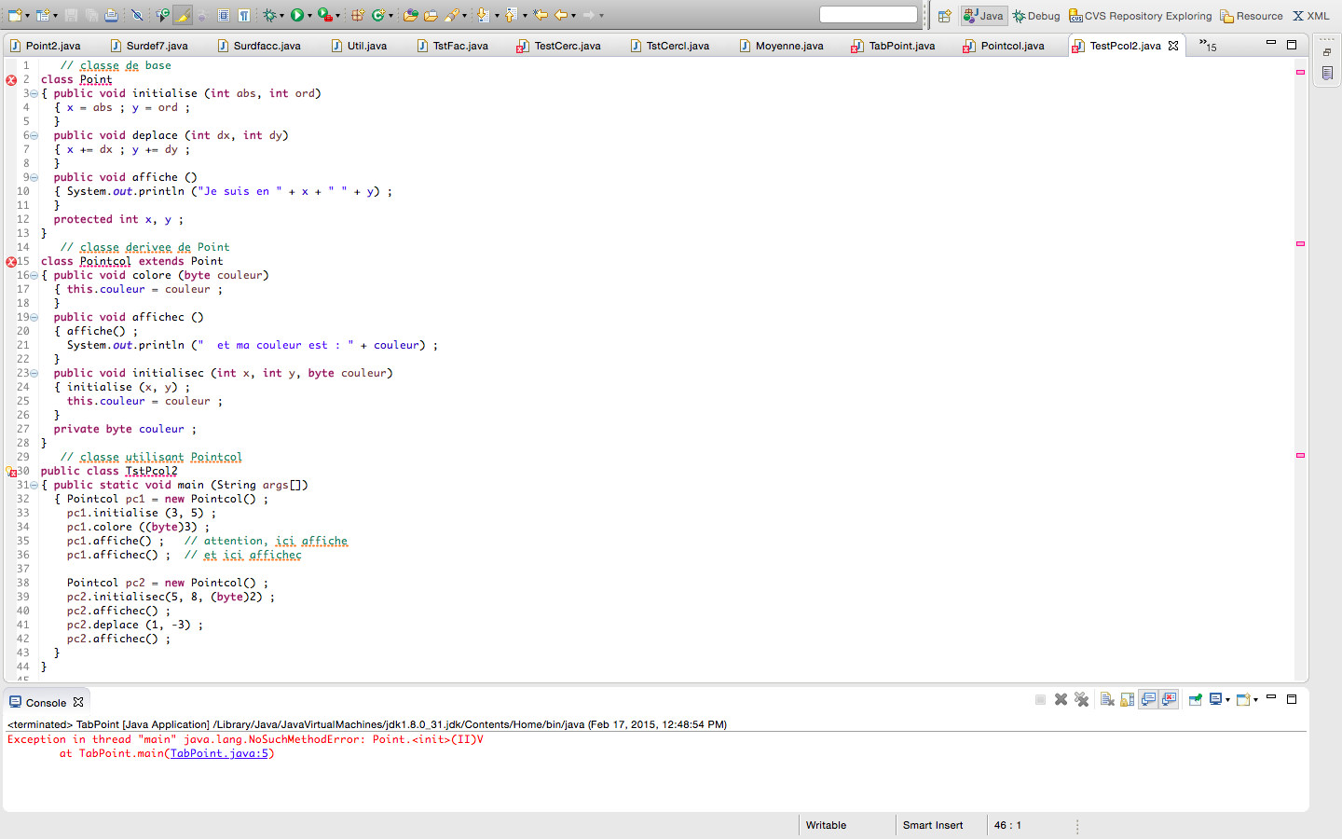Toggle Mark Occurrences highlighter
This screenshot has height=839, width=1342.
coord(183,15)
